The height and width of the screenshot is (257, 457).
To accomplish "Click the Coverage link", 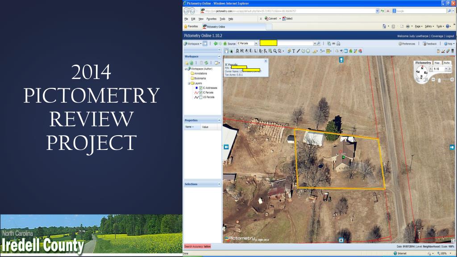I will [437, 36].
